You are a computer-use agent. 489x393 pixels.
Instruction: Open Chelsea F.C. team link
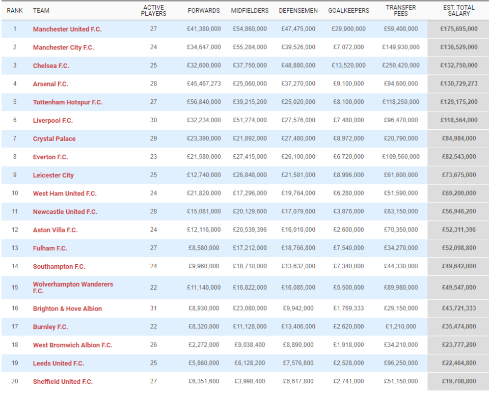click(51, 66)
